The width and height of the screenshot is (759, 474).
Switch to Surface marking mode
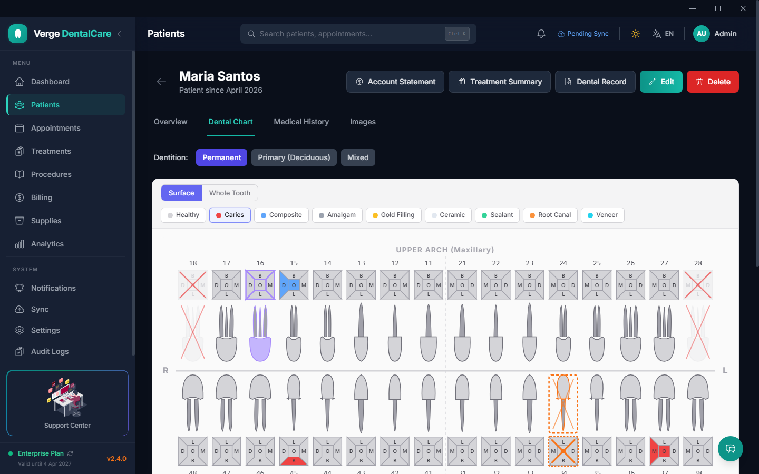pyautogui.click(x=181, y=193)
